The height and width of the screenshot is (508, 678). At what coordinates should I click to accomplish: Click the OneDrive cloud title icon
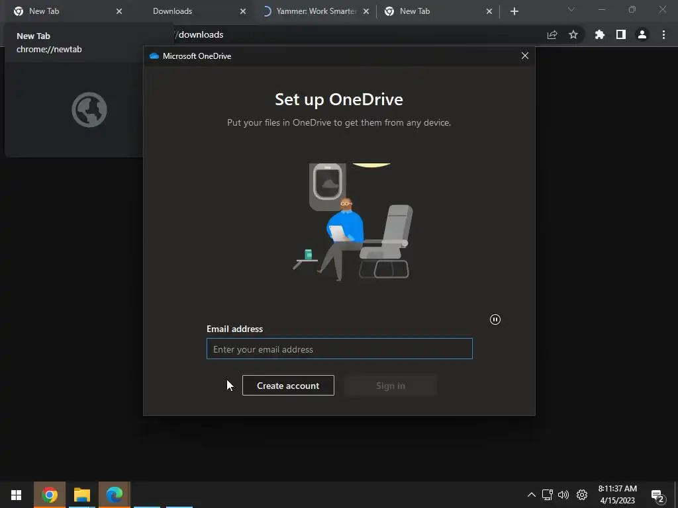coord(154,56)
